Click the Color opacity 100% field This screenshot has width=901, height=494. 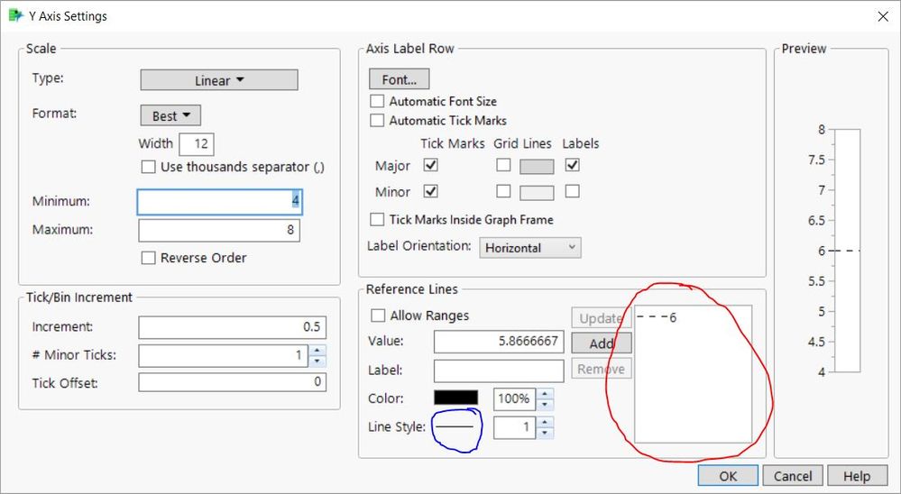point(514,398)
